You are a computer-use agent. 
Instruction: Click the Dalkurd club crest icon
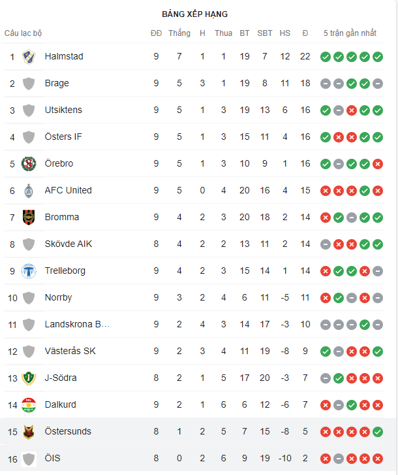point(29,405)
